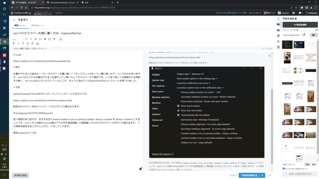Open the editor settings gear sidebar
Viewport: 319px width, 179px height.
click(278, 36)
